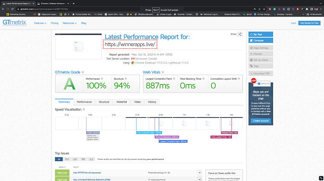
Task: Click browser forward arrow
Action: (8, 9)
